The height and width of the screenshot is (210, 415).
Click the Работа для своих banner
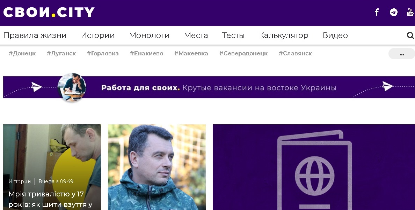(x=209, y=87)
